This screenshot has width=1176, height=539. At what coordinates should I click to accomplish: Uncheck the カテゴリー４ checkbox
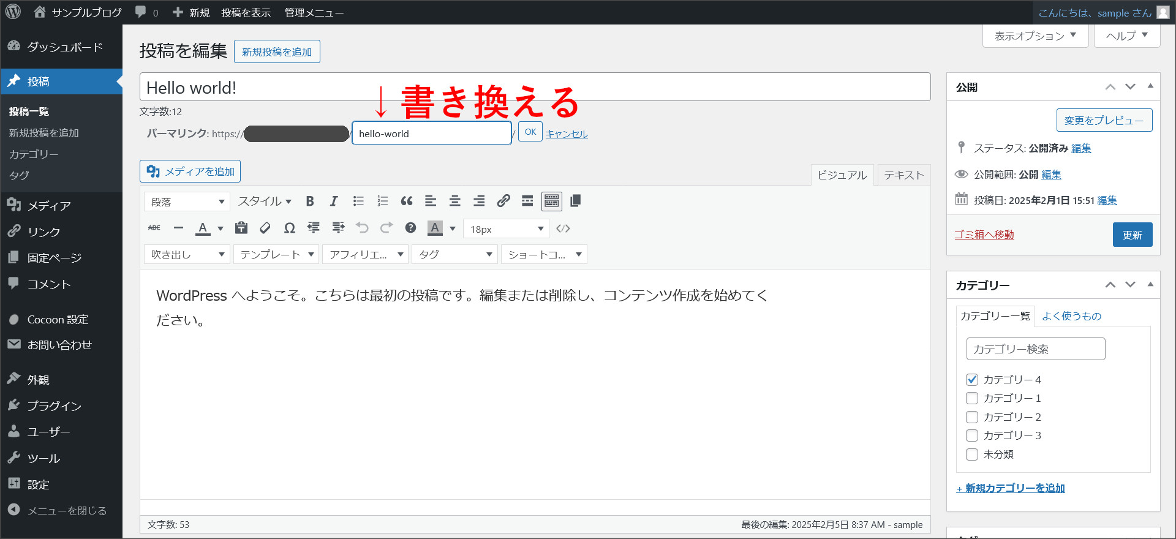[972, 380]
